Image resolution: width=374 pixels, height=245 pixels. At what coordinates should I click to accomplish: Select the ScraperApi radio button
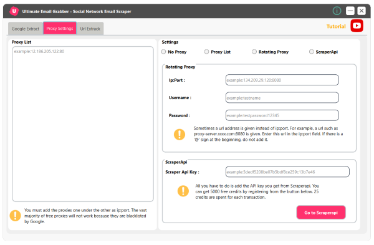pyautogui.click(x=324, y=52)
